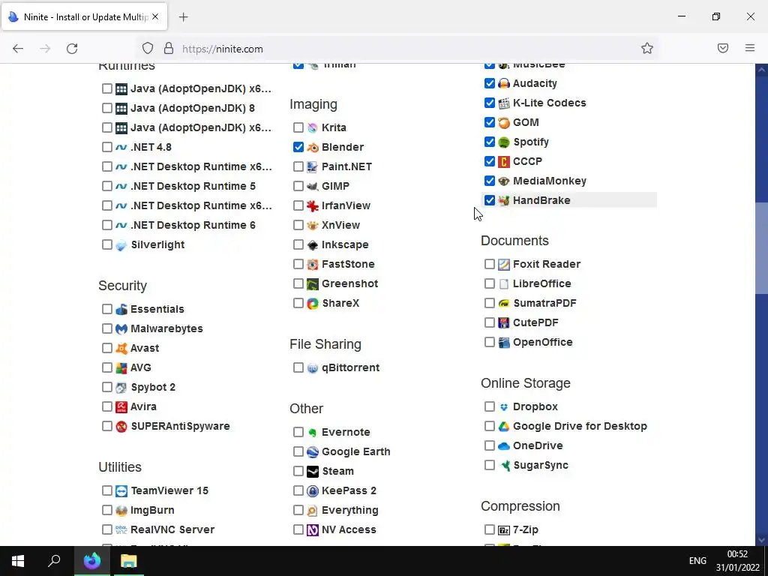The width and height of the screenshot is (768, 576).
Task: Open the Firefox application menu
Action: click(750, 48)
